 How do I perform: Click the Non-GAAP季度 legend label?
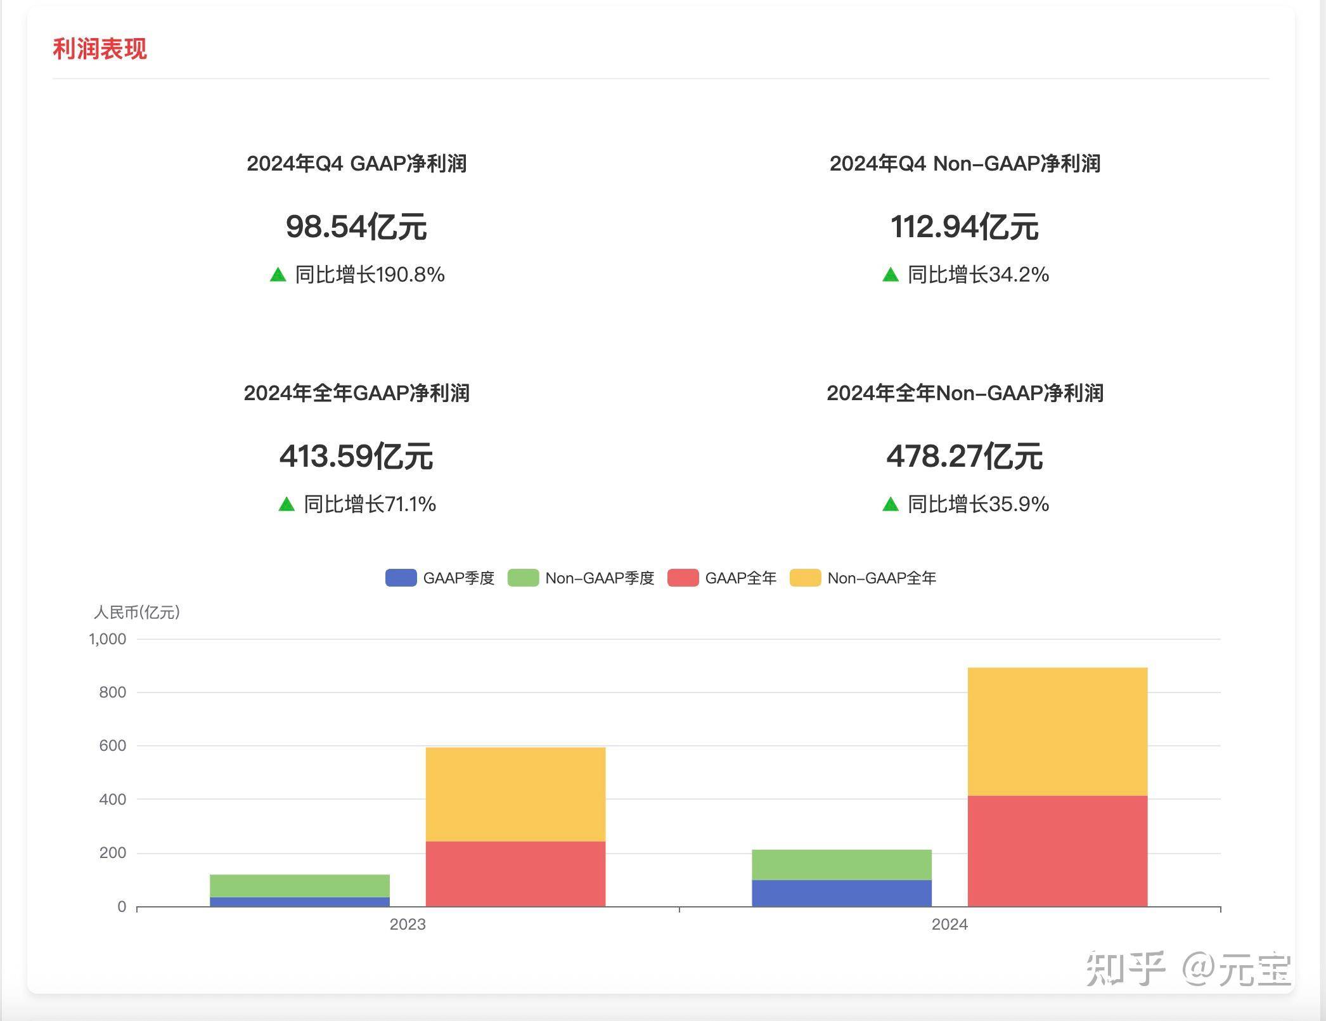pyautogui.click(x=600, y=578)
